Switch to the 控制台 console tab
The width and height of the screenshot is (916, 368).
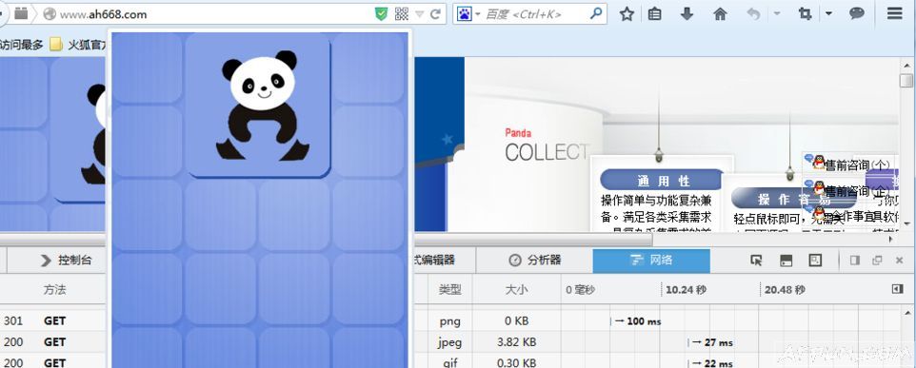pyautogui.click(x=66, y=261)
